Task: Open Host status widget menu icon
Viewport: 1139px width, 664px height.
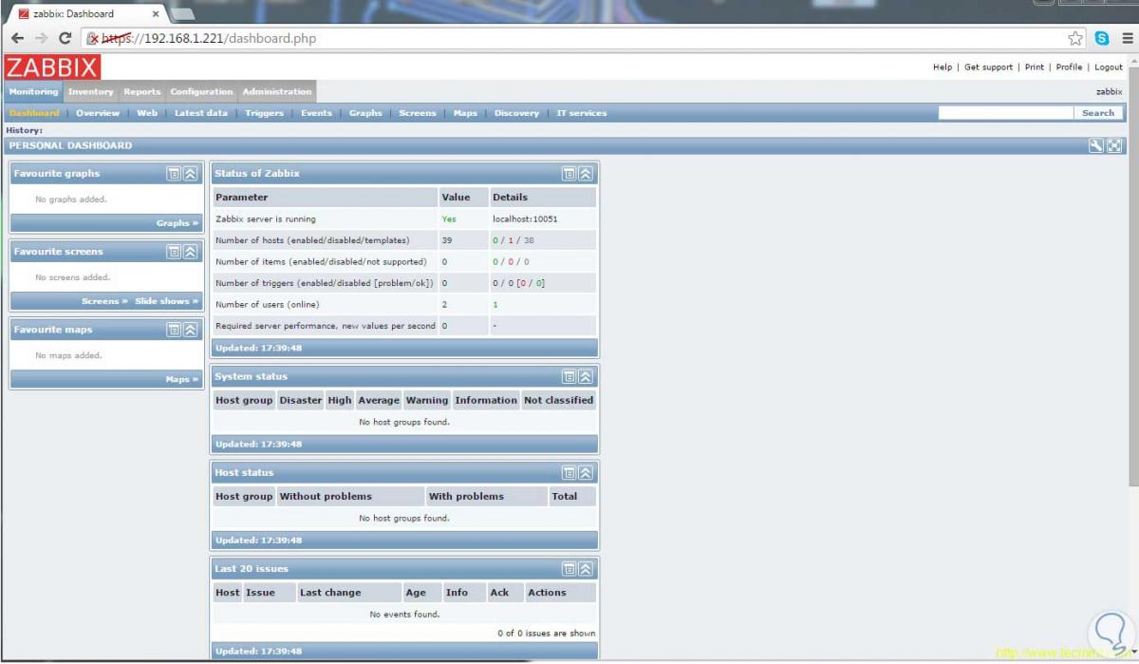Action: (x=569, y=472)
